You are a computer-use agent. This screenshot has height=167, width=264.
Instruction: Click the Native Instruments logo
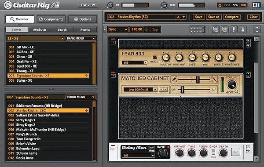(256, 5)
